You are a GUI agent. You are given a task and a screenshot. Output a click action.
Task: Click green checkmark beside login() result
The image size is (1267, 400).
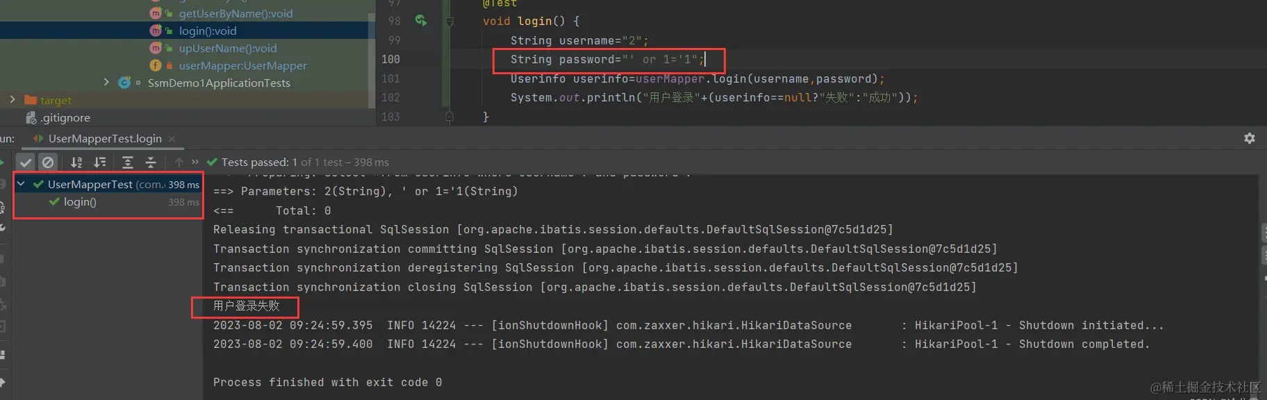point(54,201)
